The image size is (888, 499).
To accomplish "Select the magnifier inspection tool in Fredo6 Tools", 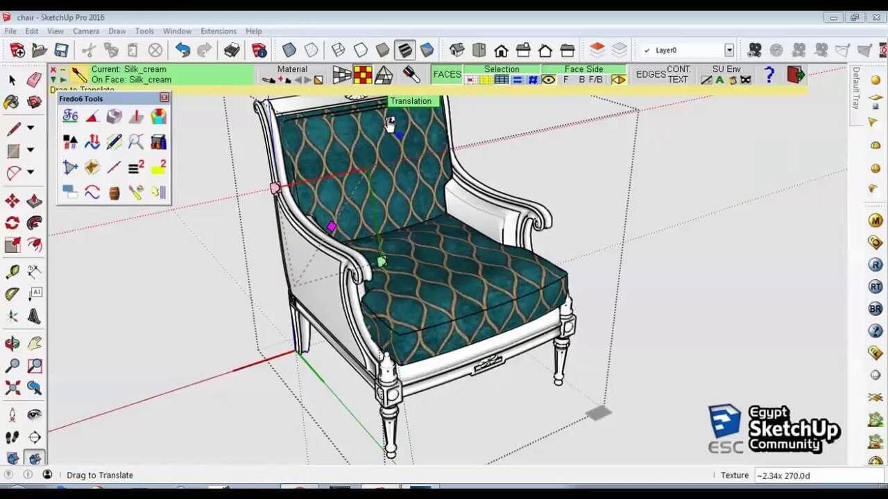I will 136,143.
